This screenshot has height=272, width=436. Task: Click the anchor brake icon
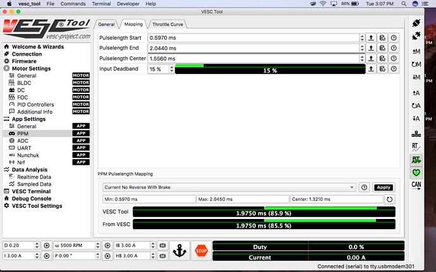[179, 249]
